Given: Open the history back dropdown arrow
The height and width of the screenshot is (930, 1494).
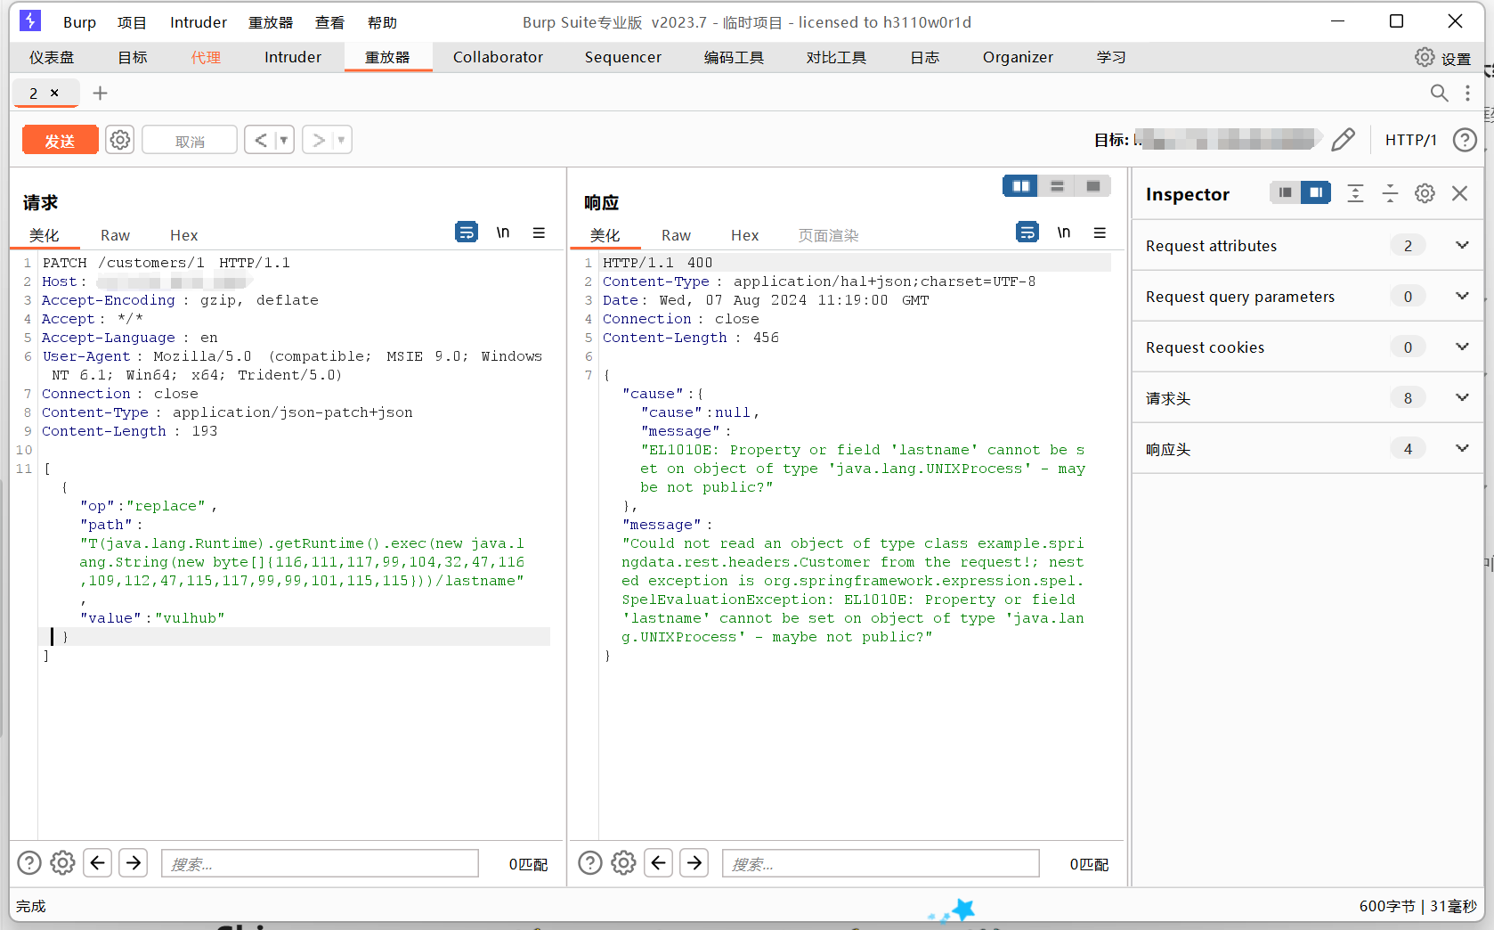Looking at the screenshot, I should (284, 140).
